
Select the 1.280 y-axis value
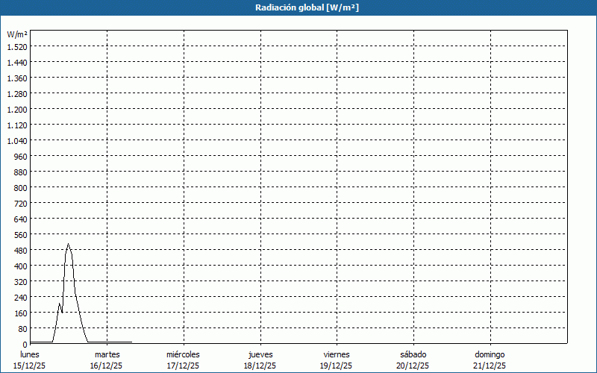point(17,94)
